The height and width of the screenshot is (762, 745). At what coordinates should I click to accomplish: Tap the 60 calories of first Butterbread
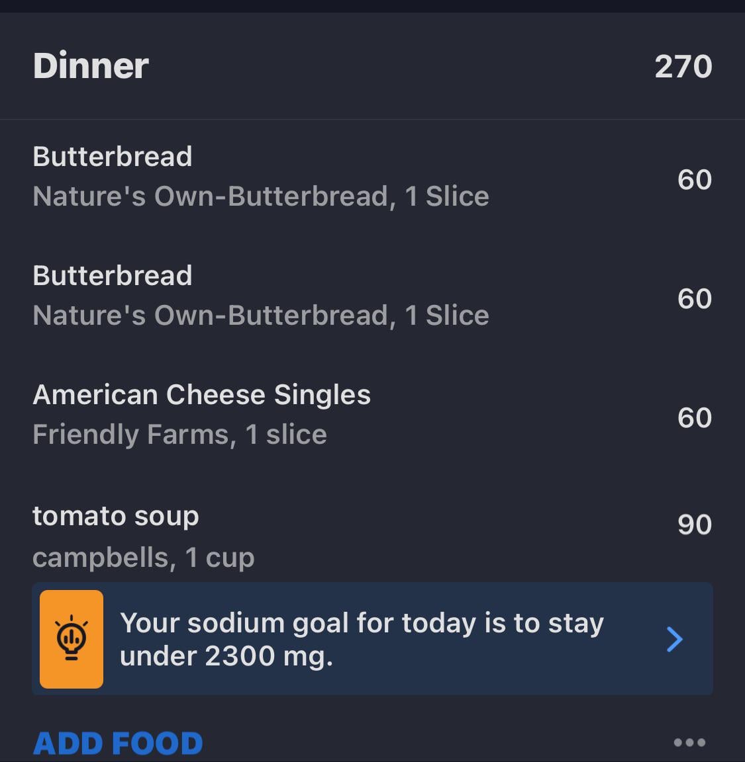(x=695, y=179)
